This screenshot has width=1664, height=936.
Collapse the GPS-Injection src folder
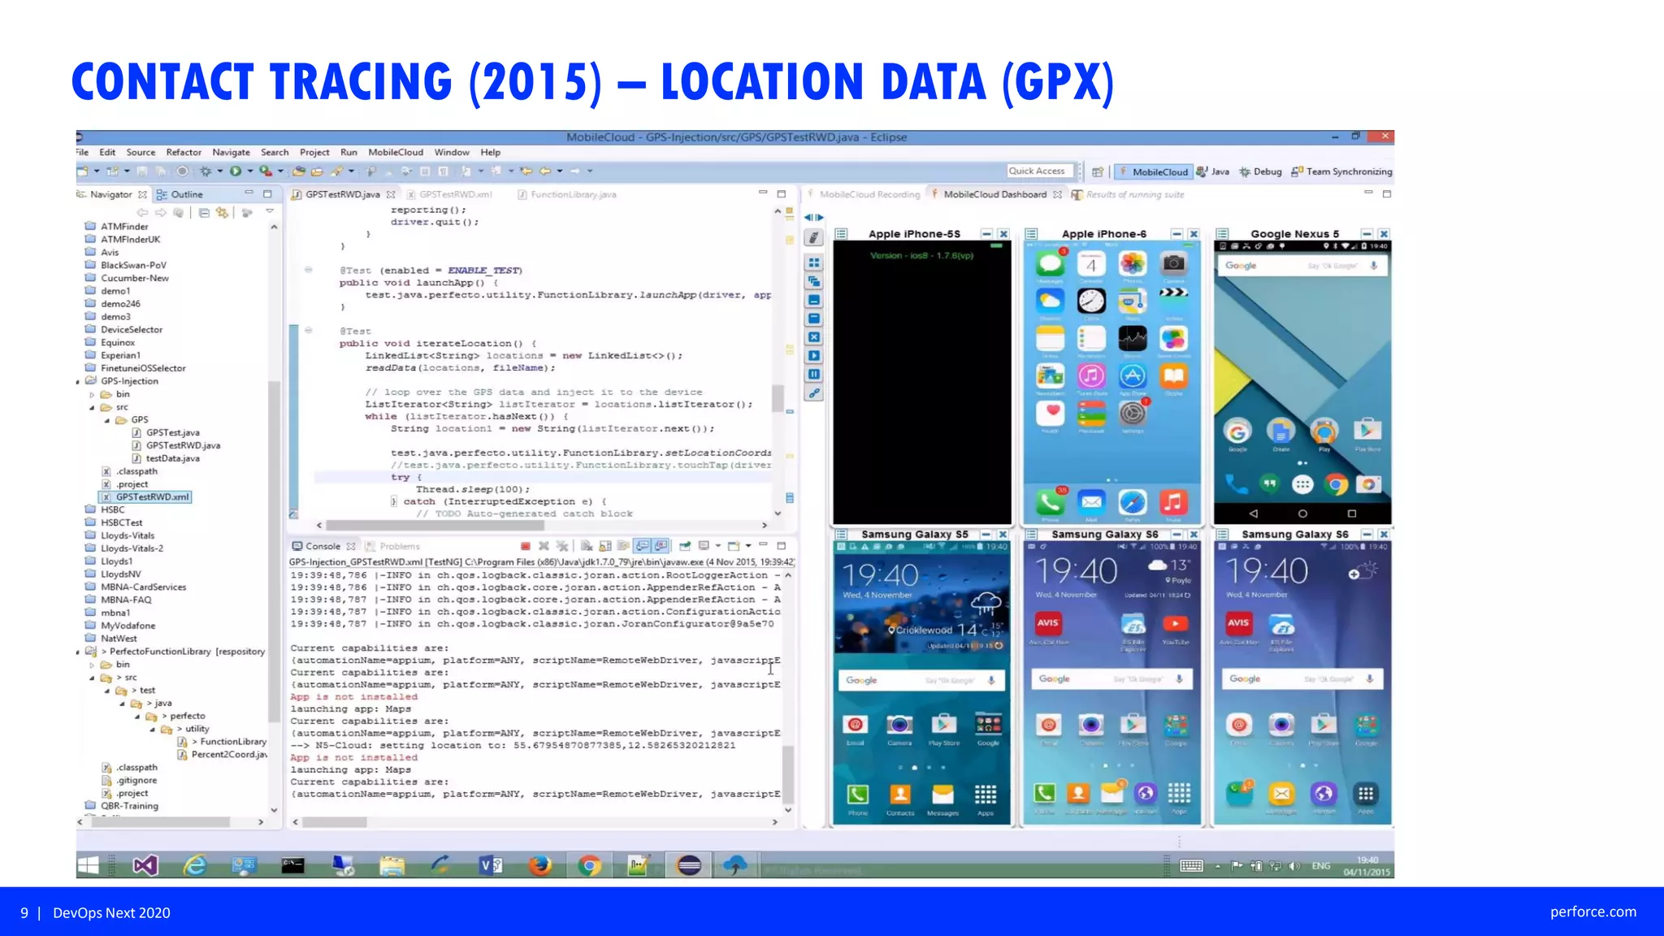pyautogui.click(x=92, y=407)
